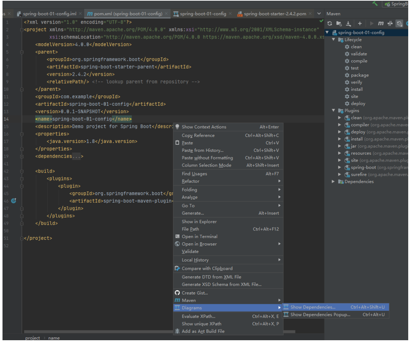
Task: Collapse the spring-boot-01-config Maven root node
Action: point(327,33)
